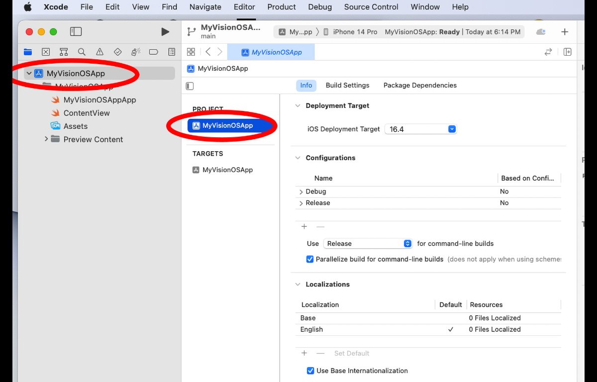
Task: Select MyVisionOSApp under PROJECT
Action: click(231, 125)
